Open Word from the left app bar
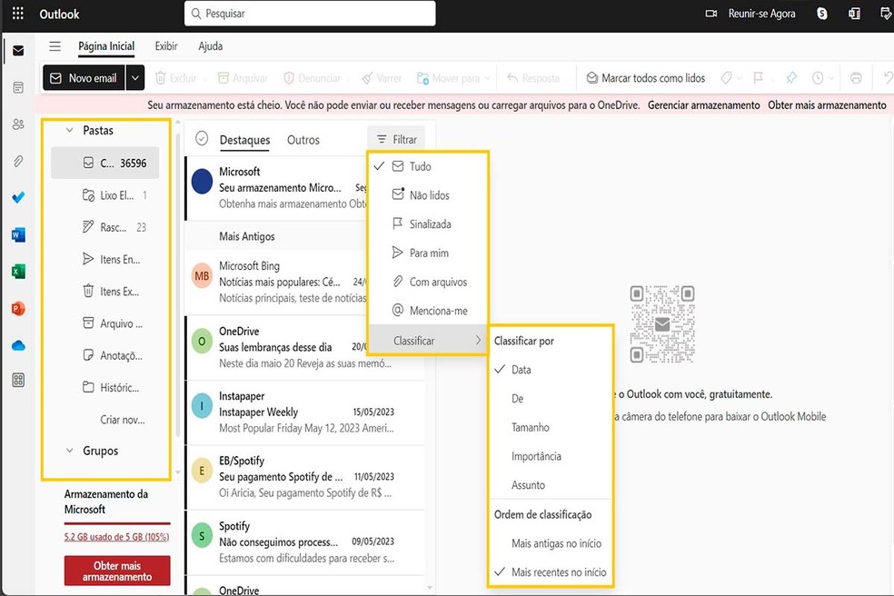The width and height of the screenshot is (894, 596). (x=18, y=234)
